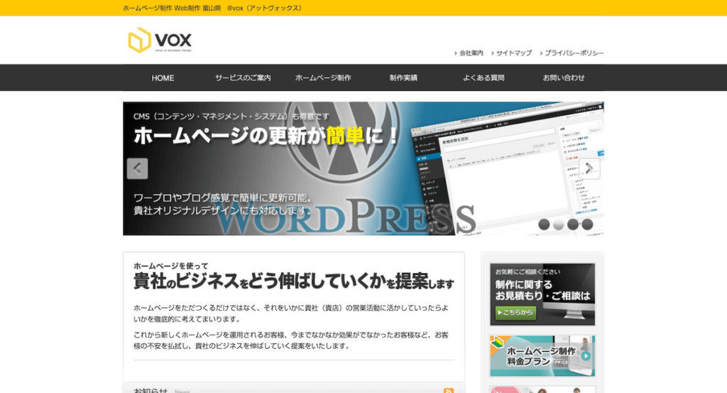Image resolution: width=727 pixels, height=393 pixels.
Task: Select the fourth slideshow pagination dot
Action: point(587,225)
